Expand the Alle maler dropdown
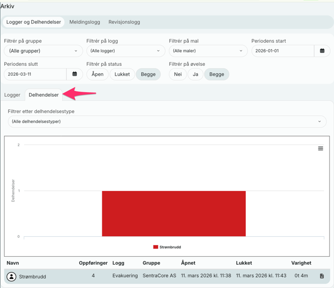334x288 pixels. pos(208,51)
